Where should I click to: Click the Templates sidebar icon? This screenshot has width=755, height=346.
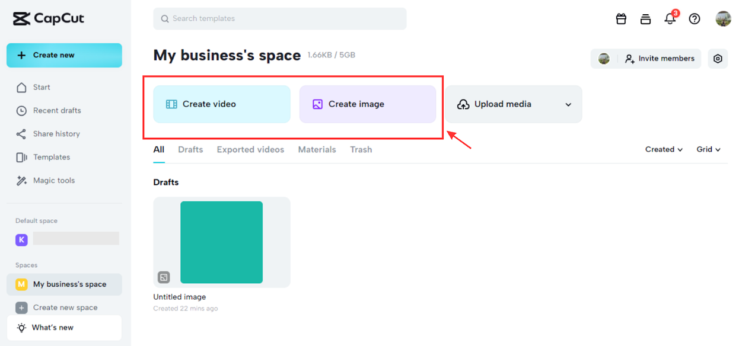(x=21, y=157)
